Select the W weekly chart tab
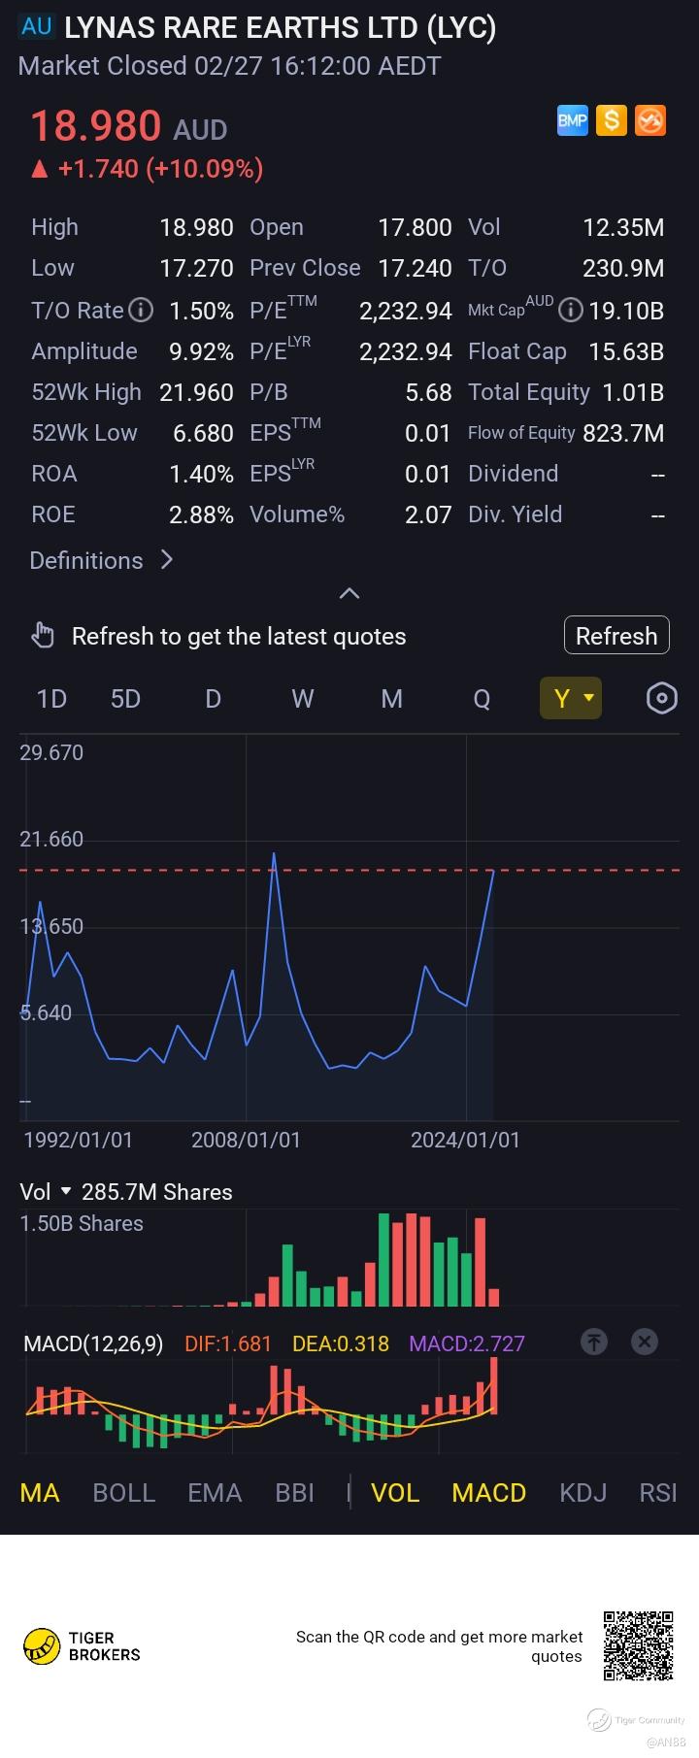The width and height of the screenshot is (699, 1758). click(x=303, y=698)
